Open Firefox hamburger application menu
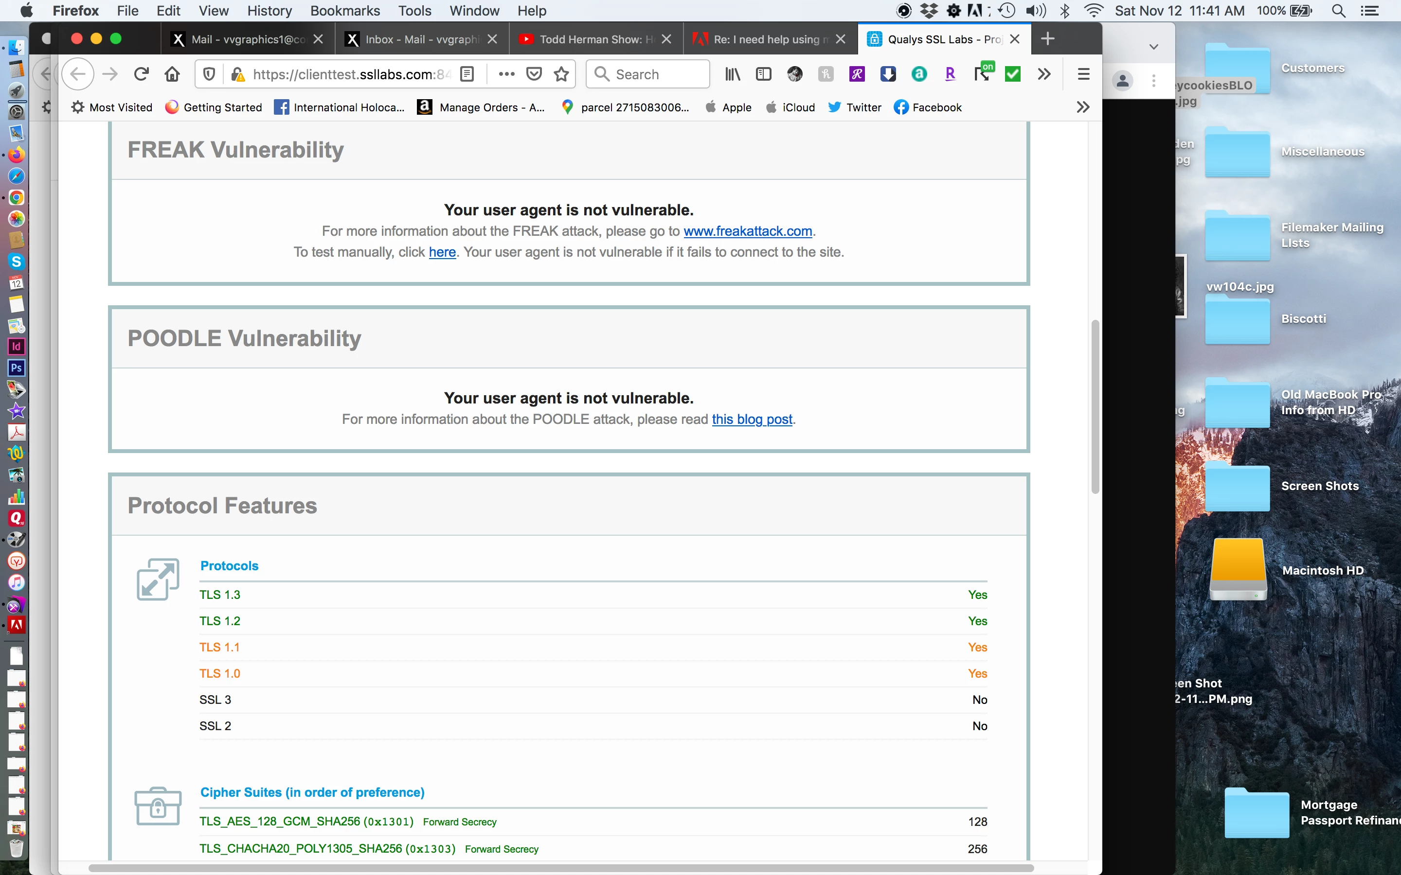This screenshot has width=1401, height=875. tap(1084, 74)
